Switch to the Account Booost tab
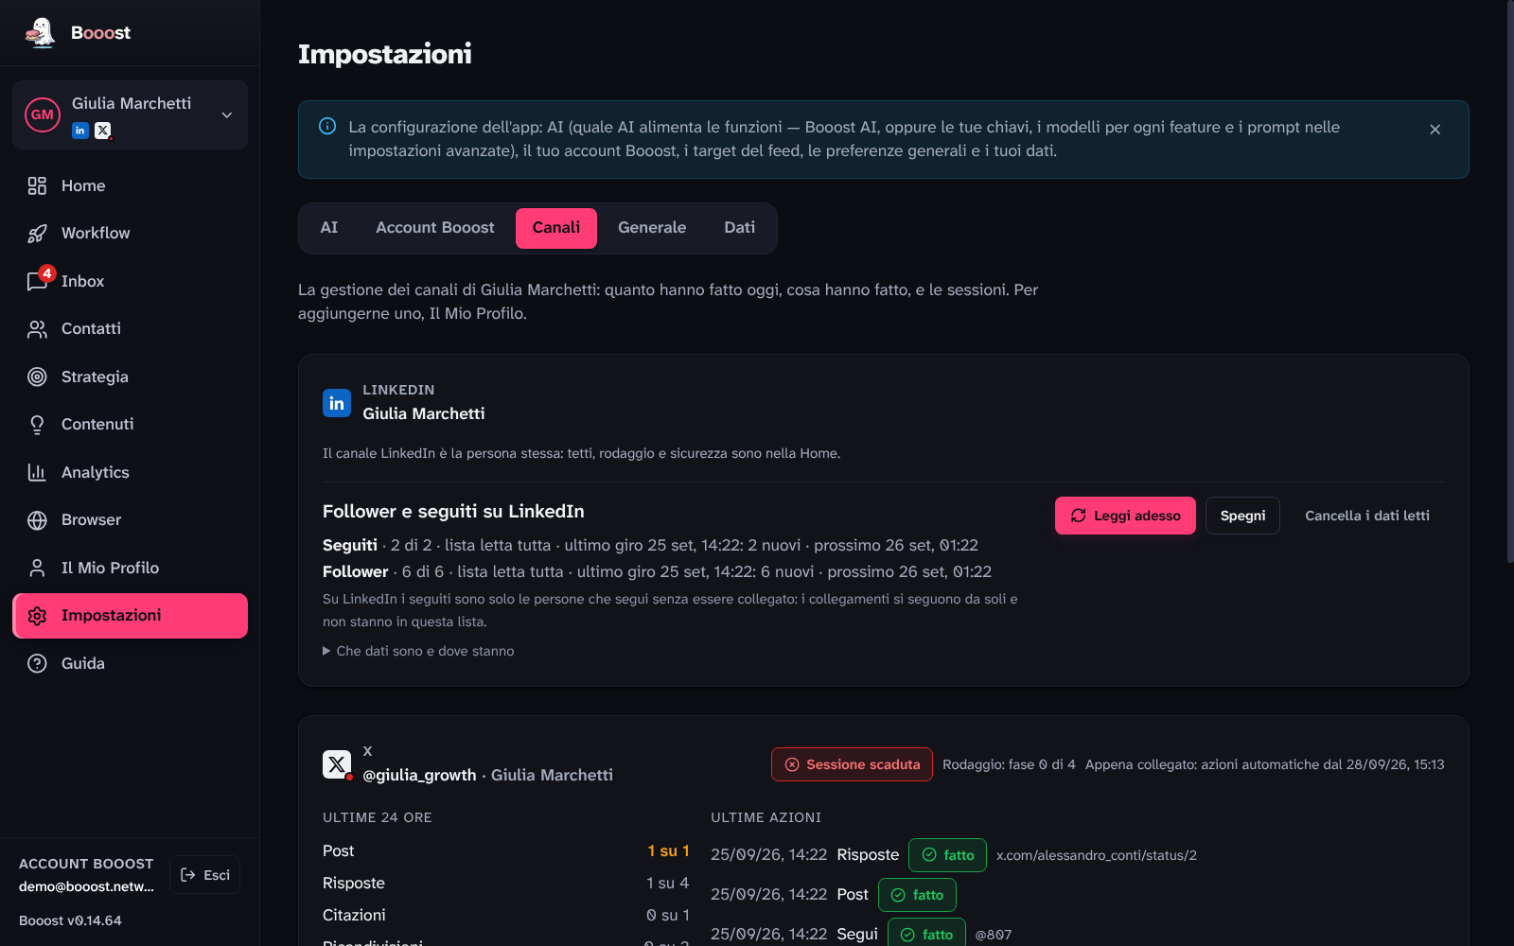The width and height of the screenshot is (1514, 946). coord(435,228)
